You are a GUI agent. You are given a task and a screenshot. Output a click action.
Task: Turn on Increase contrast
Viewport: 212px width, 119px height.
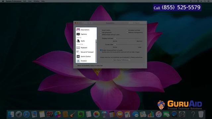(x=127, y=30)
